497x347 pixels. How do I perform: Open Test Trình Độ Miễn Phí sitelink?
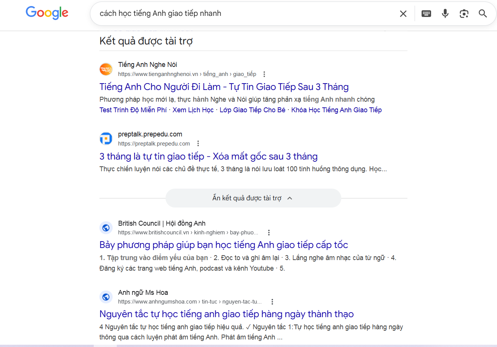click(x=133, y=110)
